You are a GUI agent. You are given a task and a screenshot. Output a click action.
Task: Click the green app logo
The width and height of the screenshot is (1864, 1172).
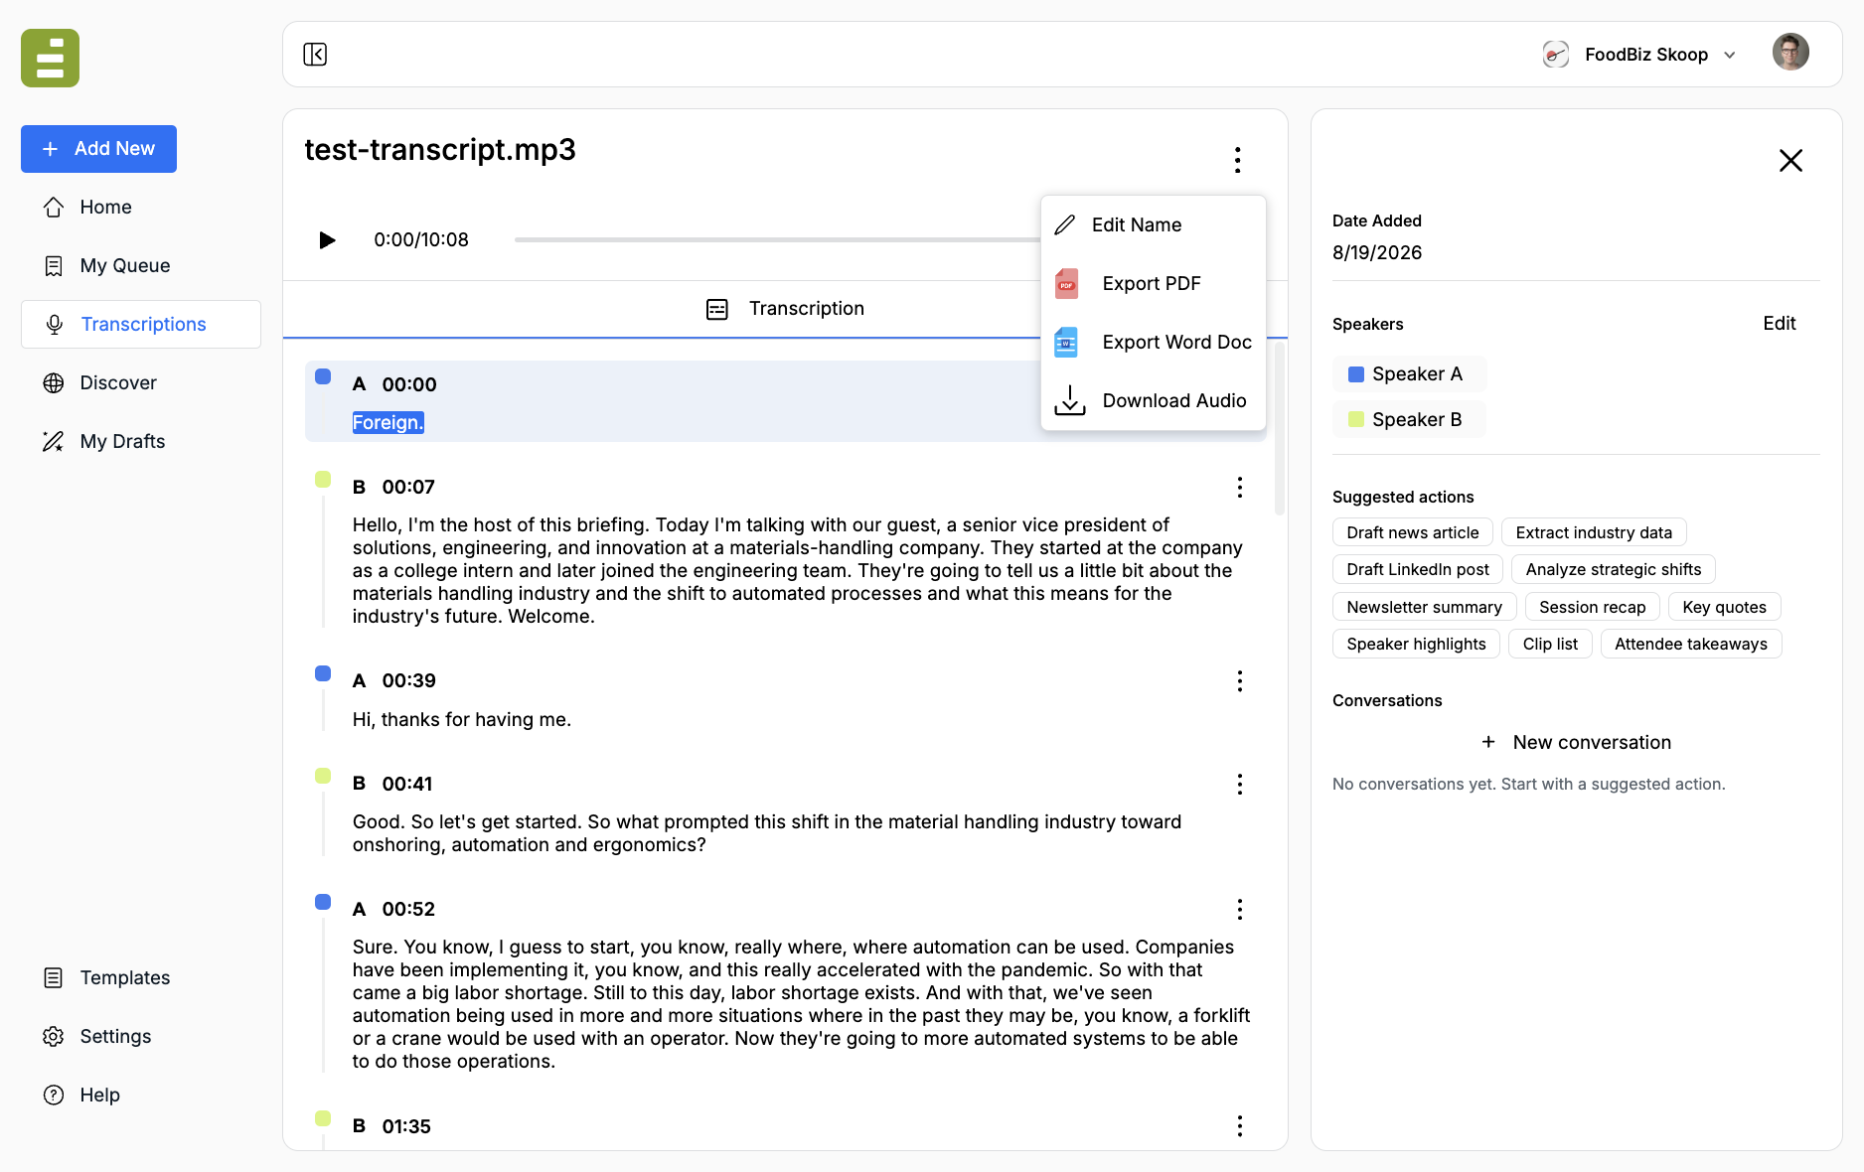(50, 58)
